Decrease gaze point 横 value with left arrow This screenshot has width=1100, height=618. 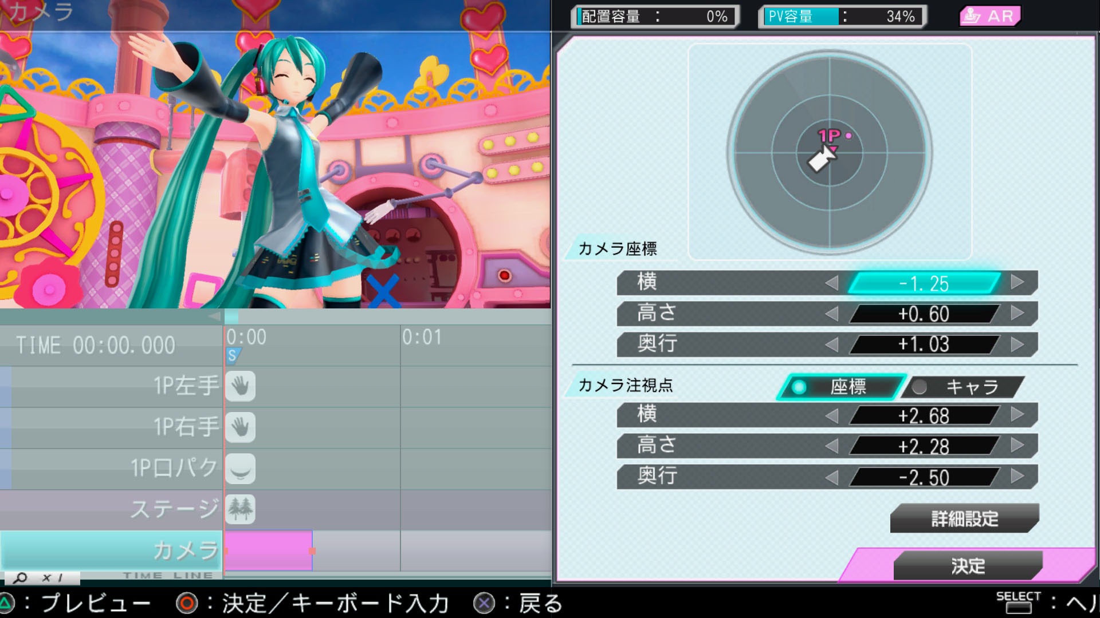(x=832, y=415)
